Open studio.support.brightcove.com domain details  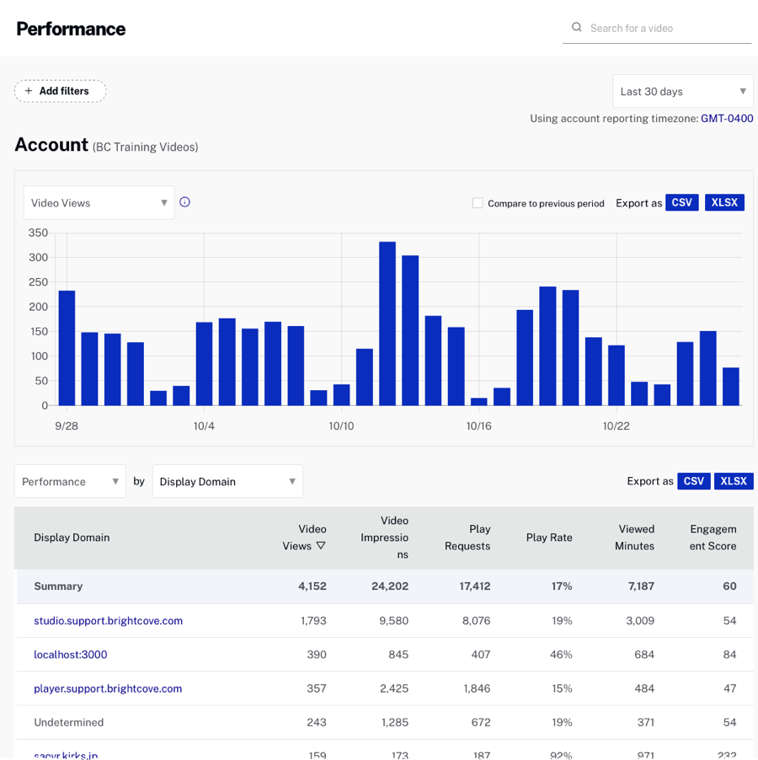click(108, 620)
